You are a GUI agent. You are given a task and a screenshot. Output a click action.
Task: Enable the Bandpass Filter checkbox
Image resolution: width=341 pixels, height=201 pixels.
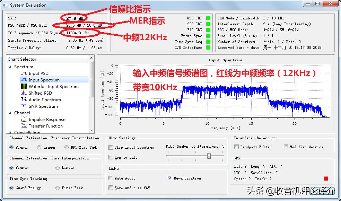pyautogui.click(x=237, y=147)
